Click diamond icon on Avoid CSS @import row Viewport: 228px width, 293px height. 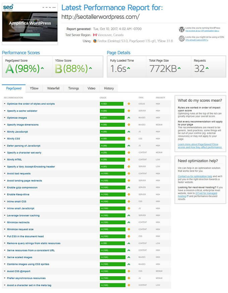coord(129,271)
